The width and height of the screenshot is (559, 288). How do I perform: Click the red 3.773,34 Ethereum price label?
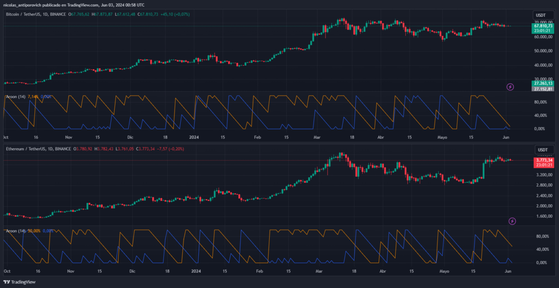[543, 160]
